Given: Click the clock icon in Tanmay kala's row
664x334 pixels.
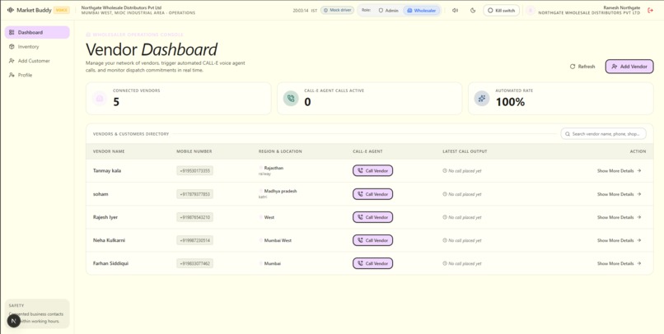Looking at the screenshot, I should click(445, 171).
